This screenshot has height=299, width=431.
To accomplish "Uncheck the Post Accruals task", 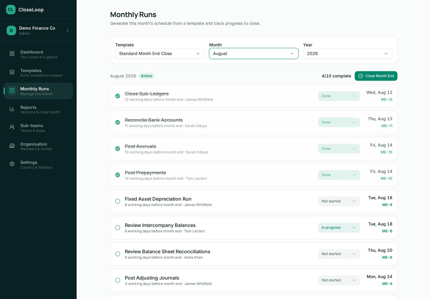I will pos(118,149).
